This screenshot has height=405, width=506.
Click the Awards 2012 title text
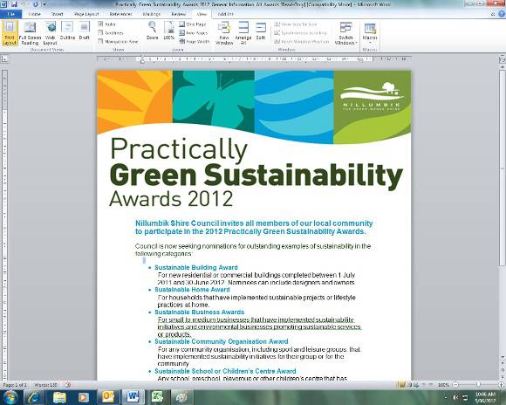tap(171, 199)
